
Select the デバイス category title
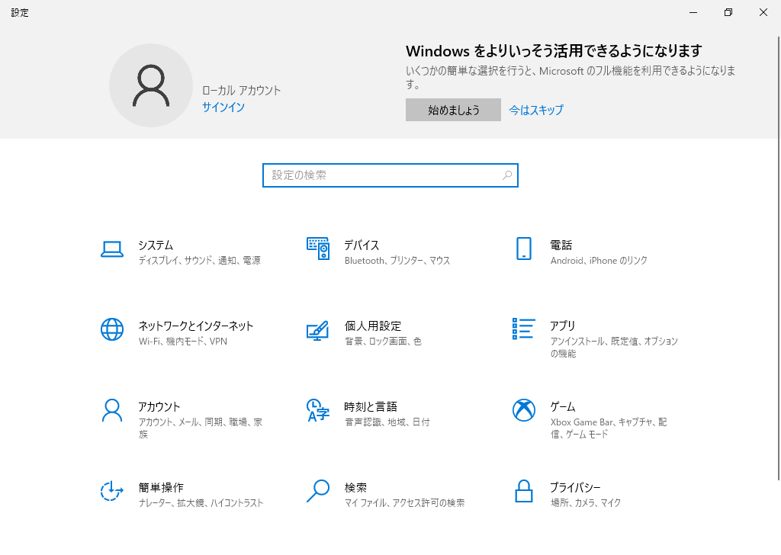(x=362, y=245)
